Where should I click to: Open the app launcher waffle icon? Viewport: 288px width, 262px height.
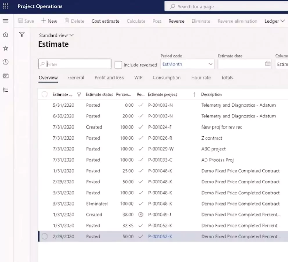[6, 6]
